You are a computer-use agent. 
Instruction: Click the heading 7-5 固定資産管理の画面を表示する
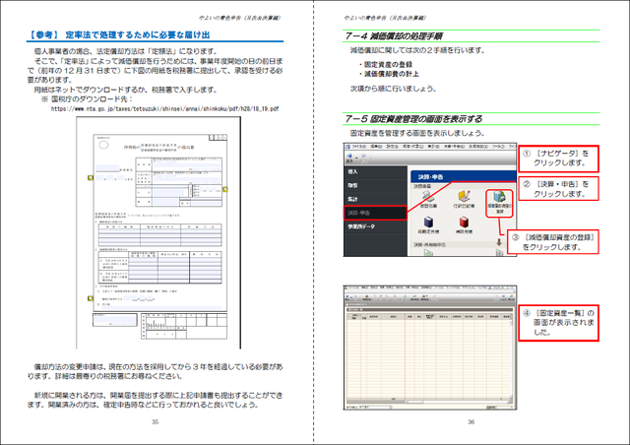pyautogui.click(x=413, y=119)
